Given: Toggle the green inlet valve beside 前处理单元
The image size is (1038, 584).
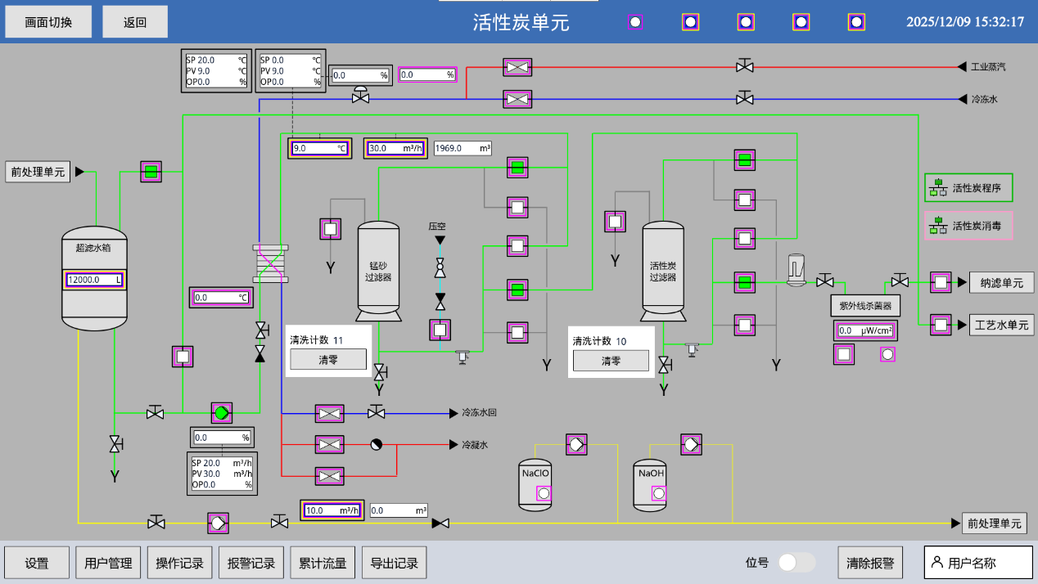Looking at the screenshot, I should pyautogui.click(x=151, y=172).
